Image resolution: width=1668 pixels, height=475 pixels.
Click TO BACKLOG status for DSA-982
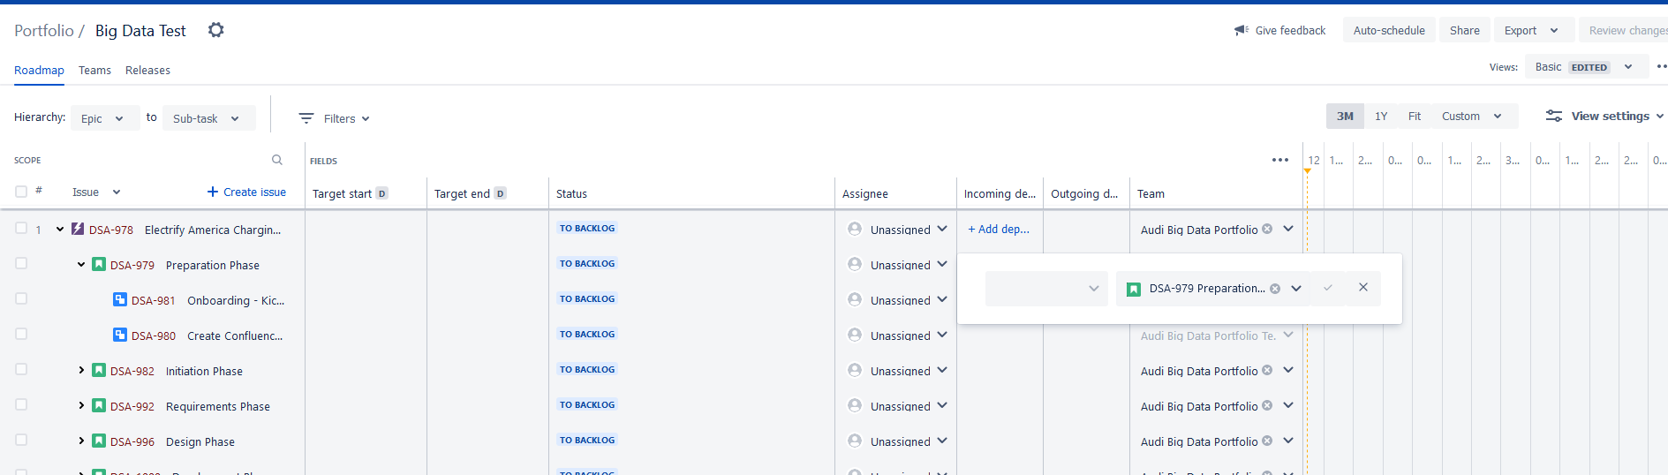[x=587, y=369]
